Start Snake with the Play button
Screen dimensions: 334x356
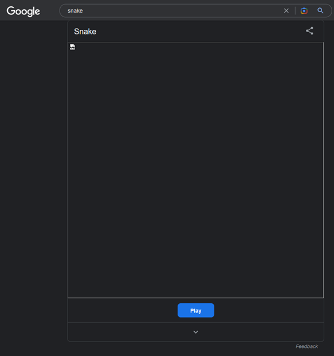point(196,310)
